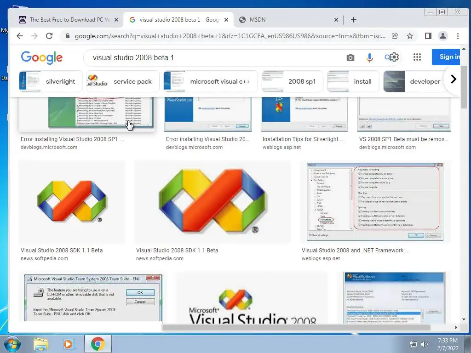
Task: Open the Google apps grid
Action: click(x=417, y=57)
